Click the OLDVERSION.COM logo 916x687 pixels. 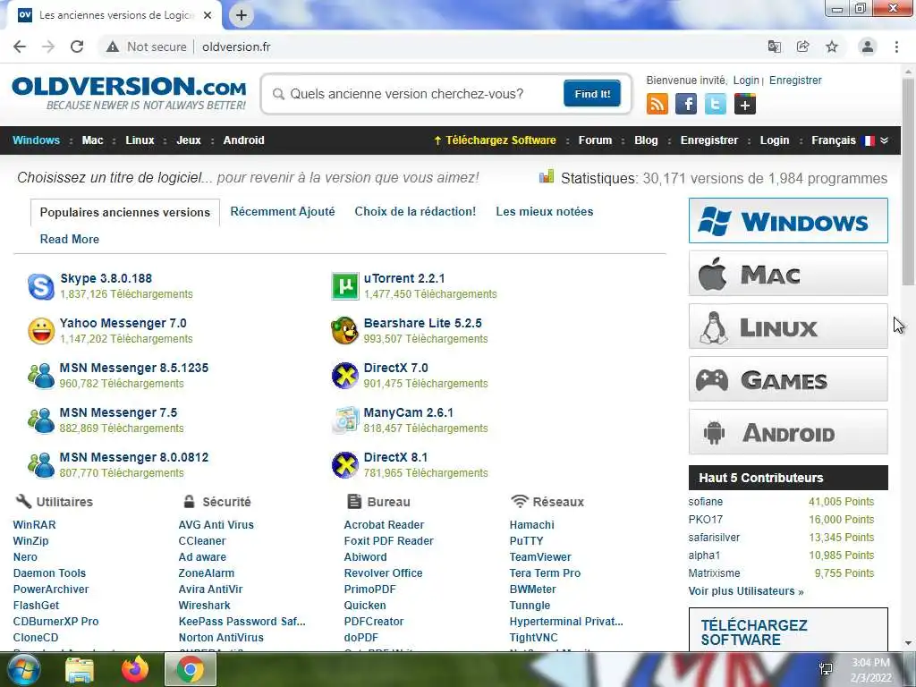[x=129, y=93]
